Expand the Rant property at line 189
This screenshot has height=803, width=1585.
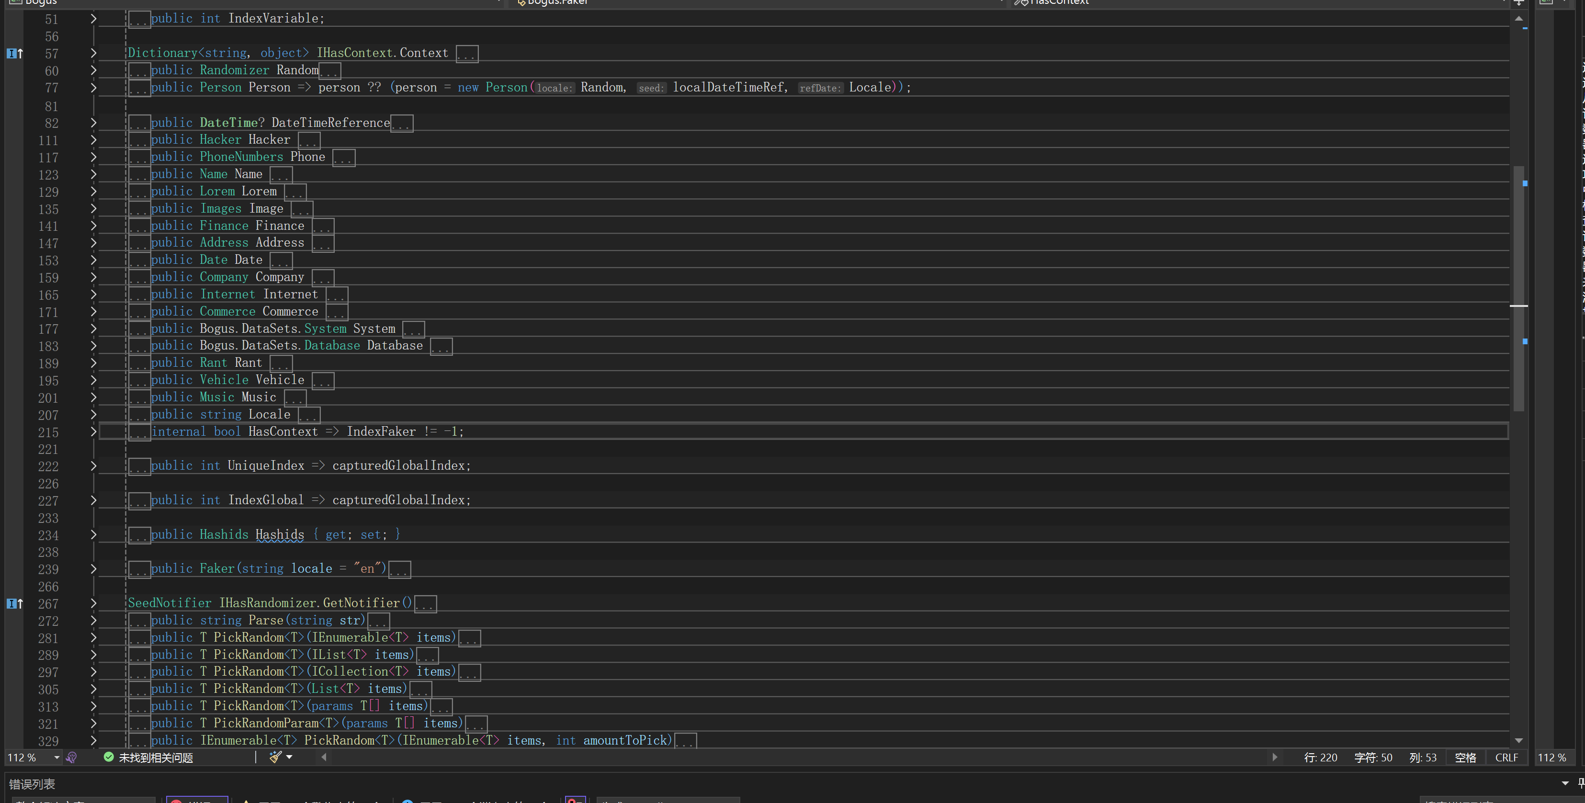pyautogui.click(x=93, y=363)
